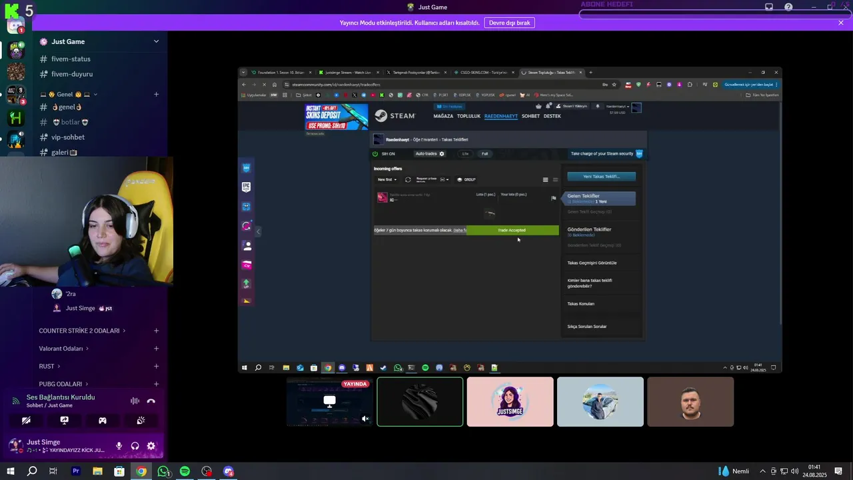Click Sıkça Sorulan Sorular link
This screenshot has width=853, height=480.
click(x=586, y=327)
